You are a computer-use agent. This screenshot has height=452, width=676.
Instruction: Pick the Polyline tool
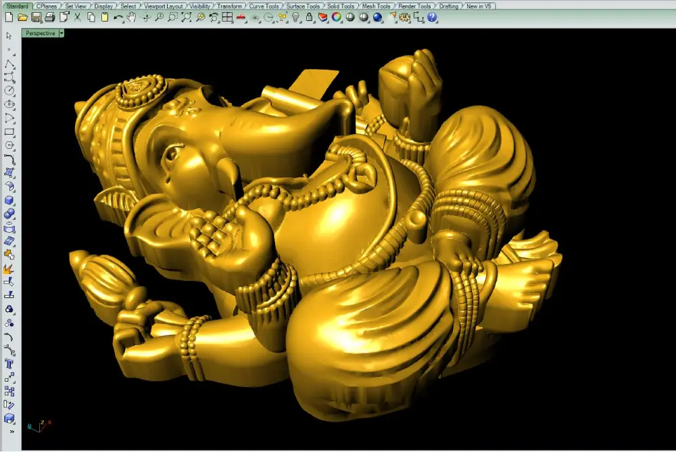9,64
